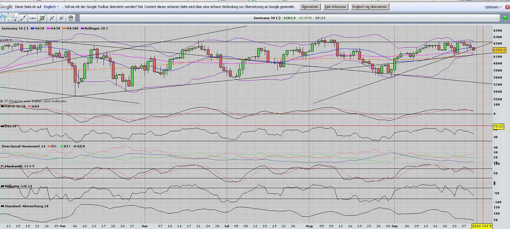Close the Google translate toolbar
The image size is (510, 229).
(x=507, y=7)
